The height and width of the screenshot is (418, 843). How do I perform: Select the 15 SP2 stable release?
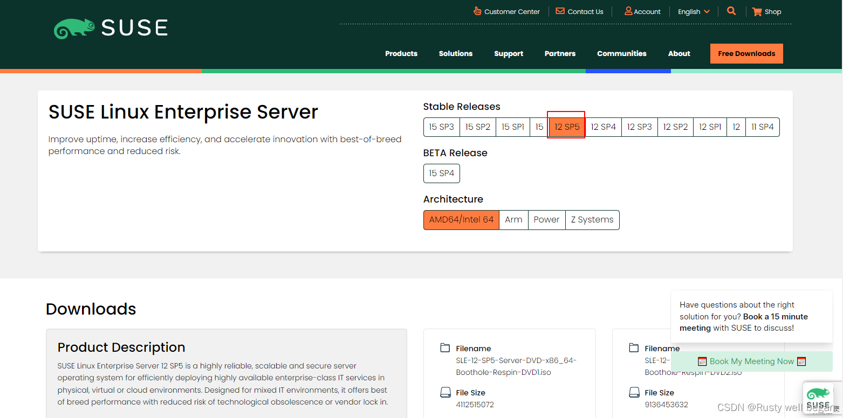click(478, 127)
